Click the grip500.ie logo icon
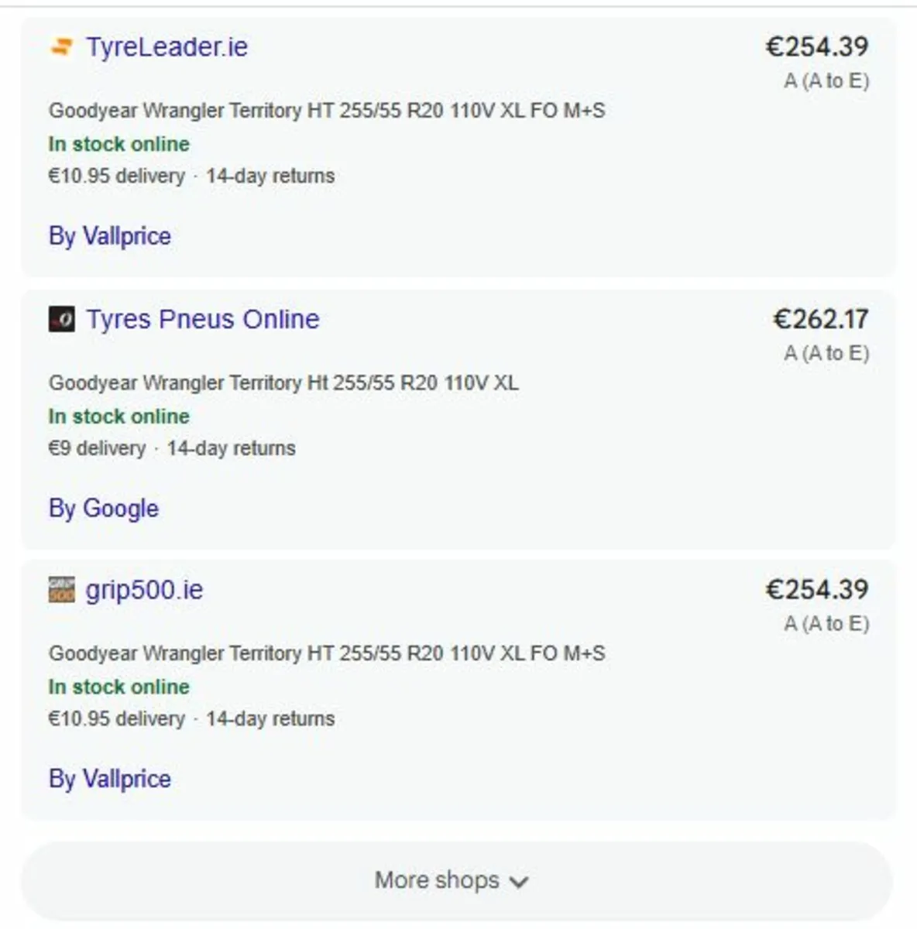Image resolution: width=917 pixels, height=929 pixels. click(x=62, y=590)
